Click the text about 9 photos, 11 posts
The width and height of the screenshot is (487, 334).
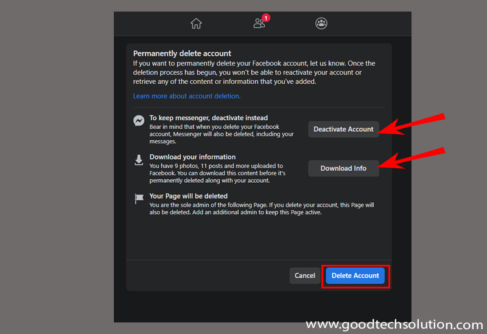coord(217,173)
